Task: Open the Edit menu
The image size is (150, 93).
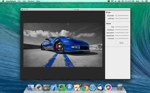Action: click(x=24, y=1)
